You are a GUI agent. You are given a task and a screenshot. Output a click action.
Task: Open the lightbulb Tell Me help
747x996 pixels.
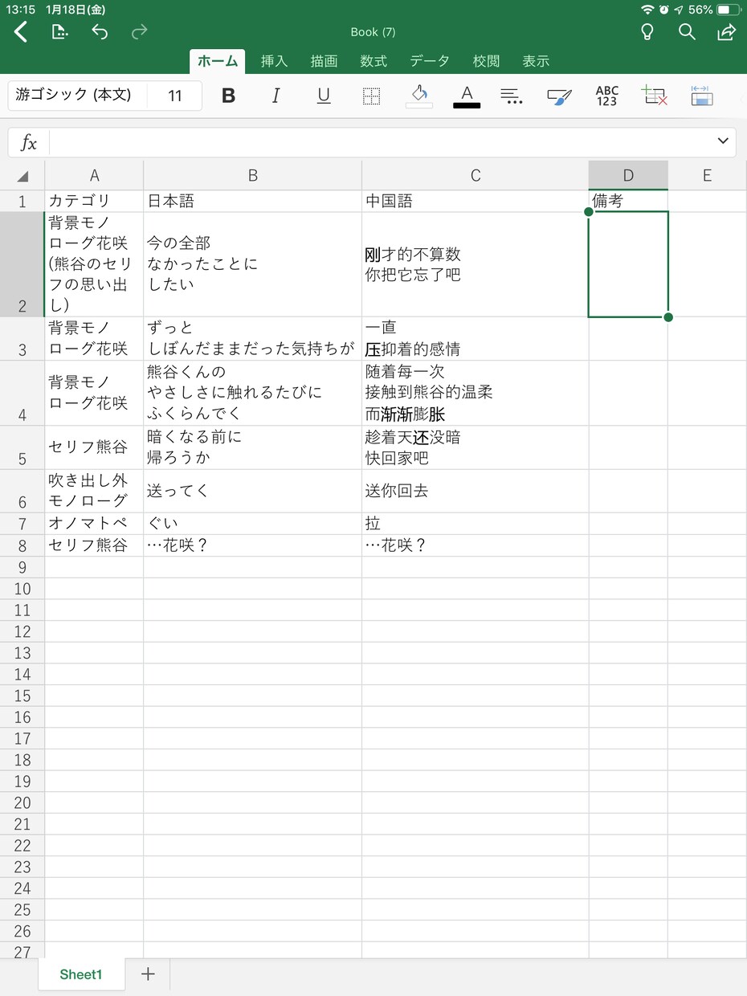click(647, 32)
